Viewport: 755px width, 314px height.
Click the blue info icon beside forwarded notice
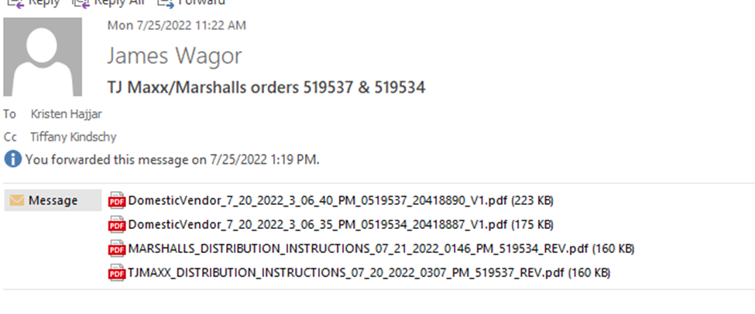coord(13,159)
